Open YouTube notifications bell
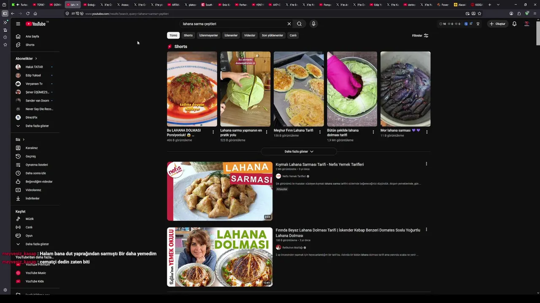 point(514,24)
